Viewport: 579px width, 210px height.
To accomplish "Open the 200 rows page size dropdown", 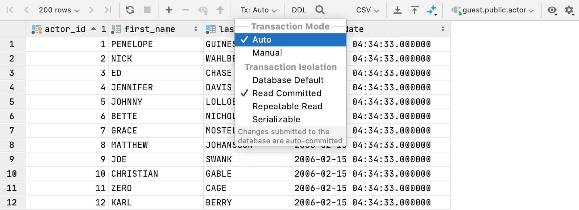I will pyautogui.click(x=59, y=10).
